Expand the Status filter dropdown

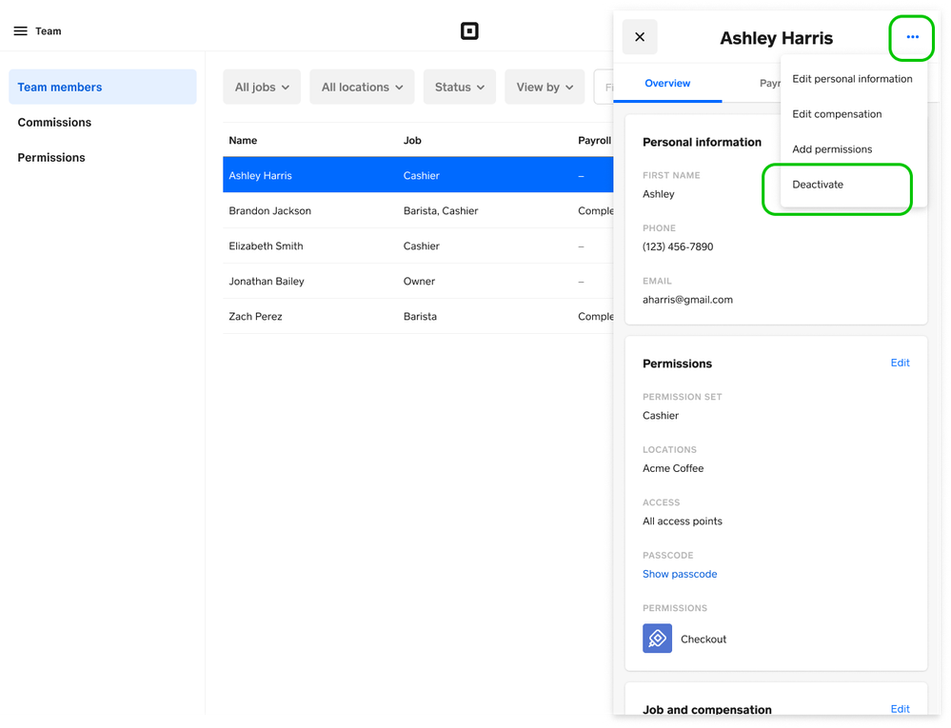[460, 87]
